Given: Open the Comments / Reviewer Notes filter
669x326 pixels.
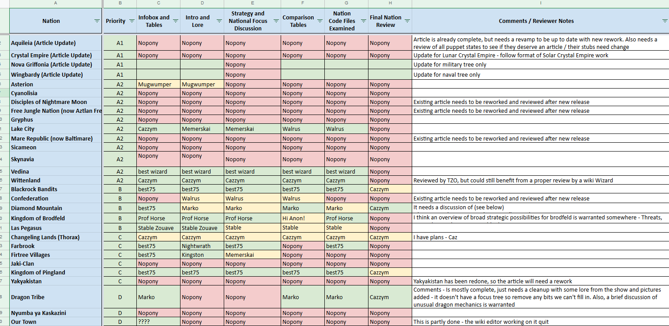Looking at the screenshot, I should coord(665,21).
